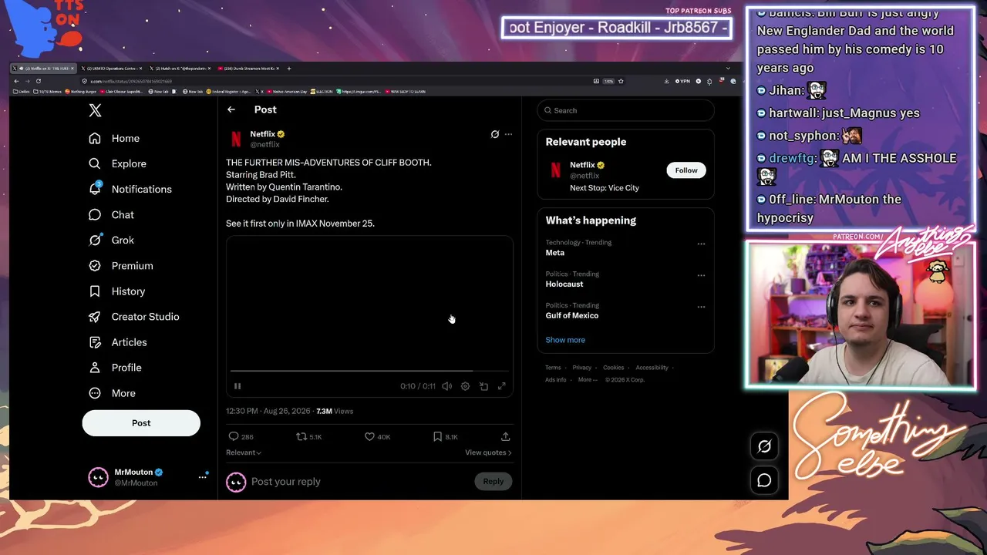Viewport: 987px width, 555px height.
Task: Open Creator Studio in the sidebar
Action: tap(134, 317)
